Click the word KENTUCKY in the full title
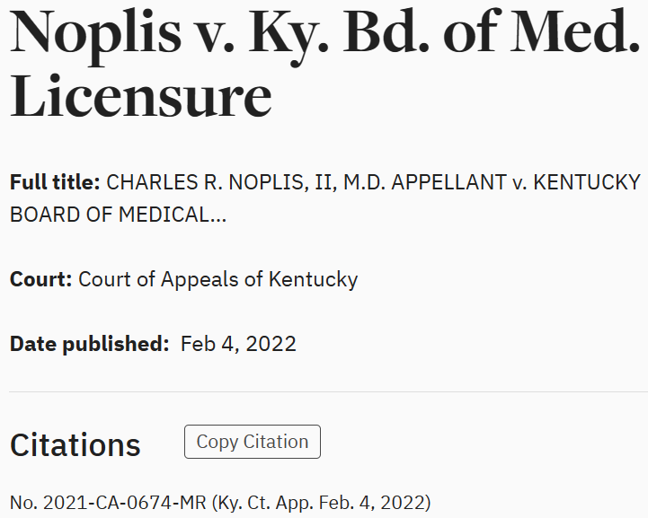648x518 pixels. 587,182
